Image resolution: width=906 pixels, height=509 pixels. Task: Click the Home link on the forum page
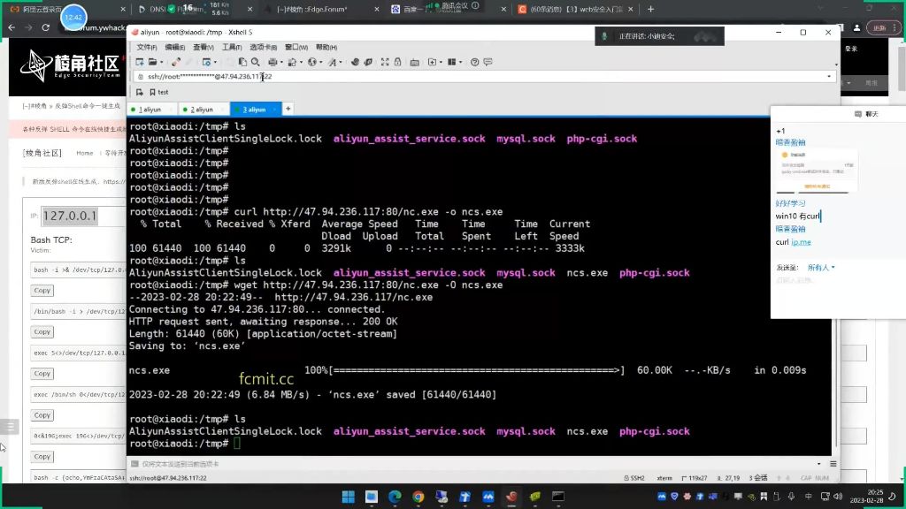tap(84, 153)
